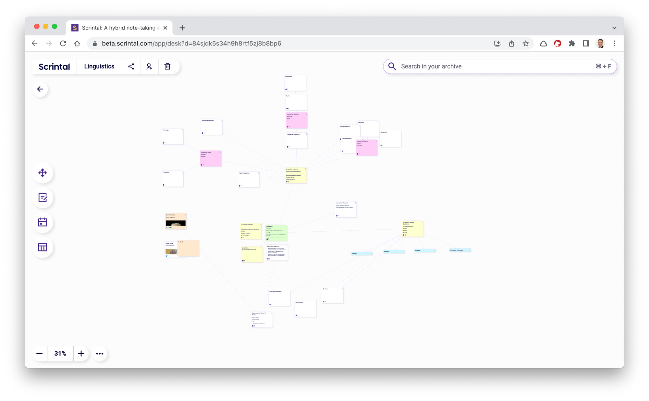
Task: Open the ellipsis menu next to zoom controls
Action: point(100,353)
